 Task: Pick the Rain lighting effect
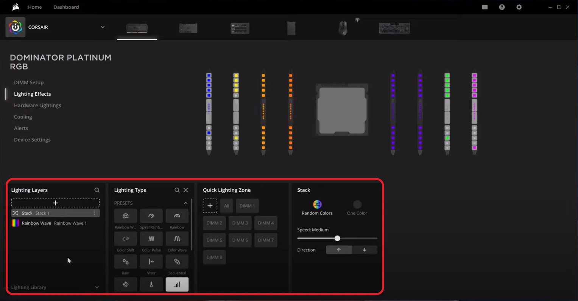[x=125, y=262]
